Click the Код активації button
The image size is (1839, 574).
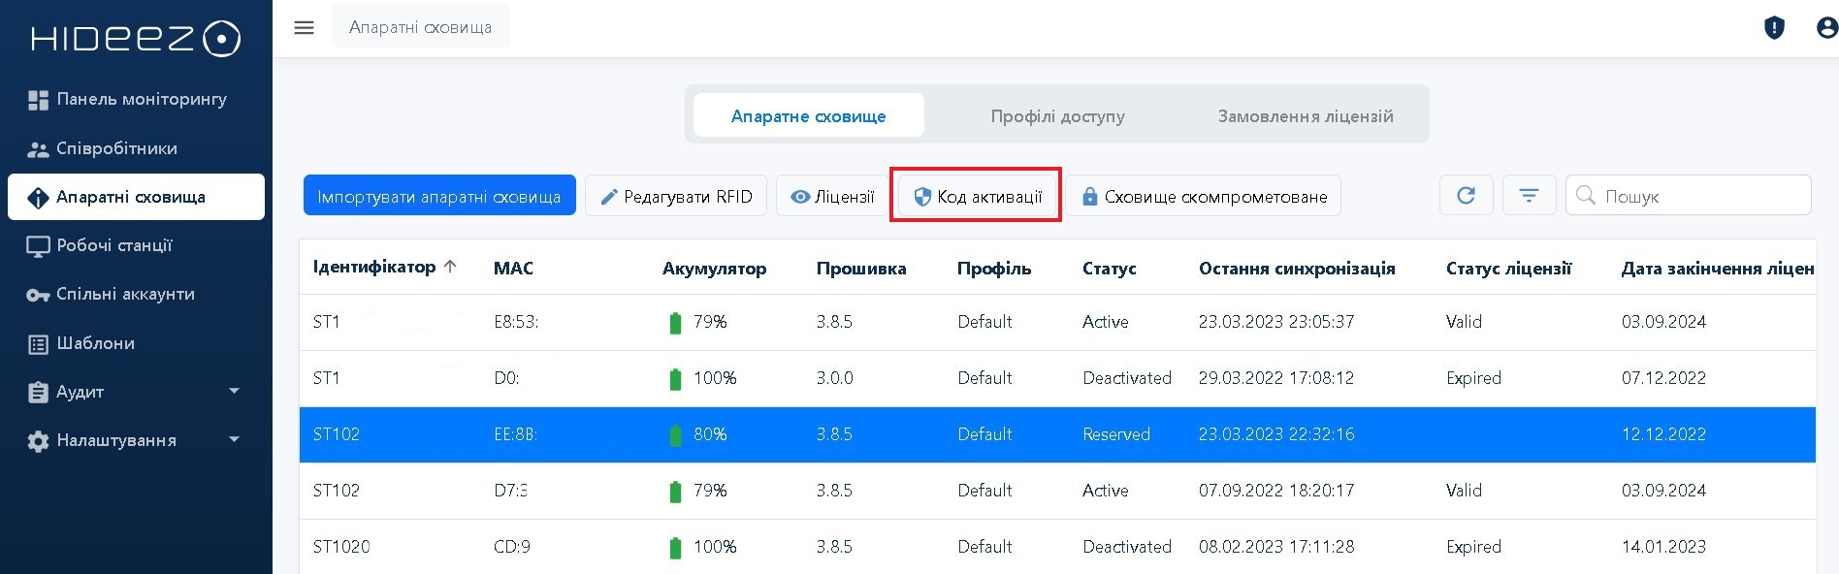coord(977,196)
